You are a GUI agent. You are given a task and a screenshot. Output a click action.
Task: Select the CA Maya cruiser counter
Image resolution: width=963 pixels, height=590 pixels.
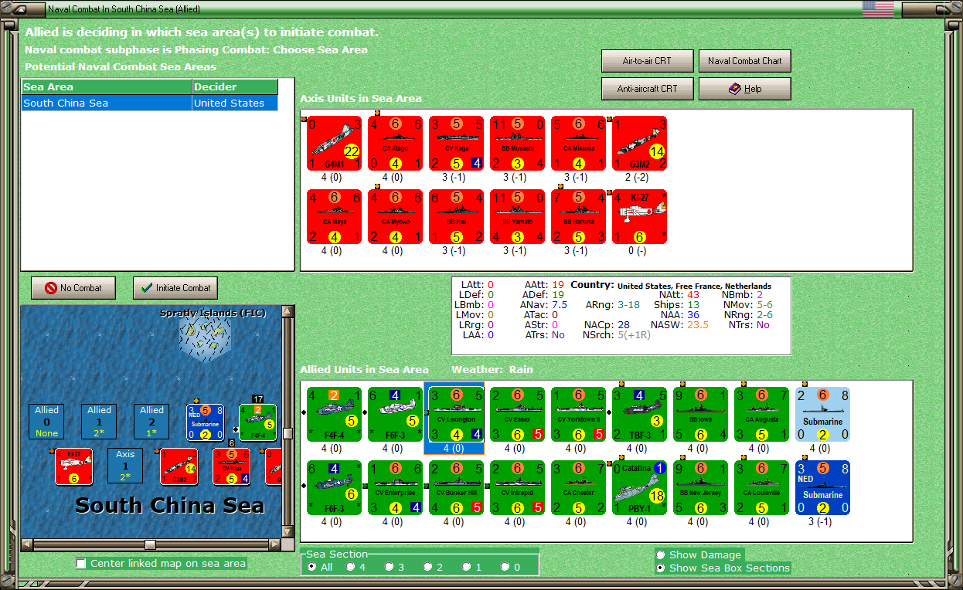pyautogui.click(x=334, y=217)
